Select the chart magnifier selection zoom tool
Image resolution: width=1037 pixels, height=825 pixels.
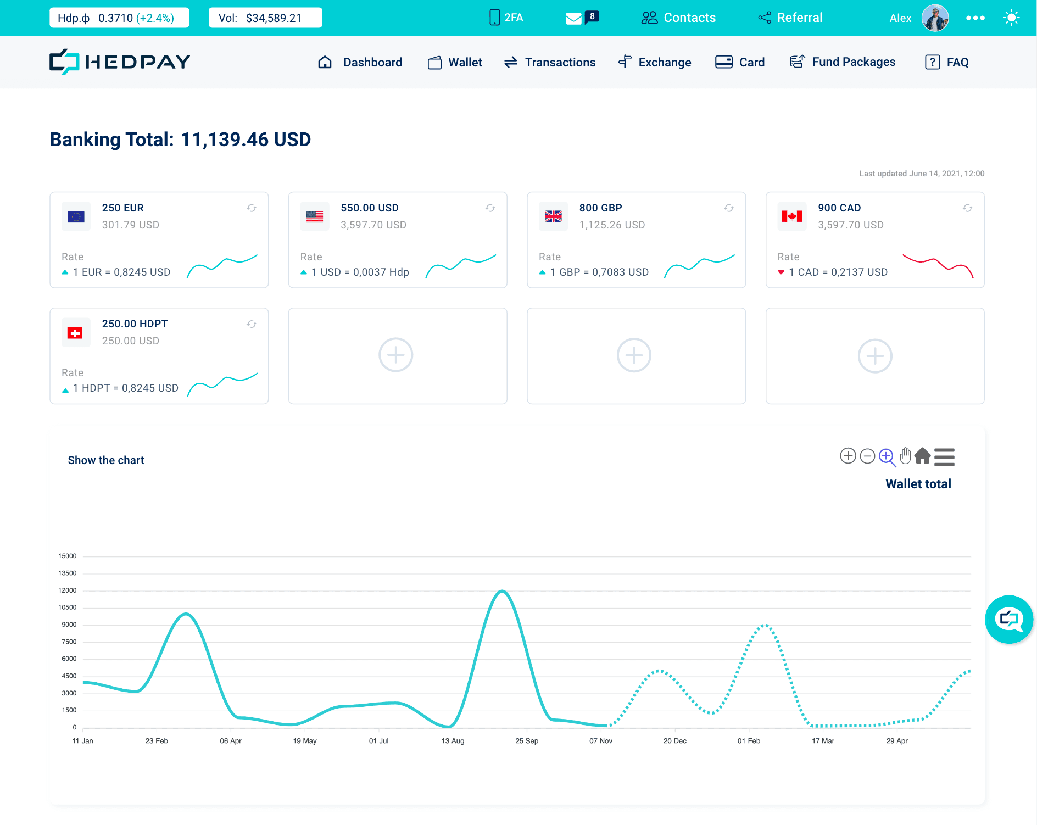coord(887,457)
